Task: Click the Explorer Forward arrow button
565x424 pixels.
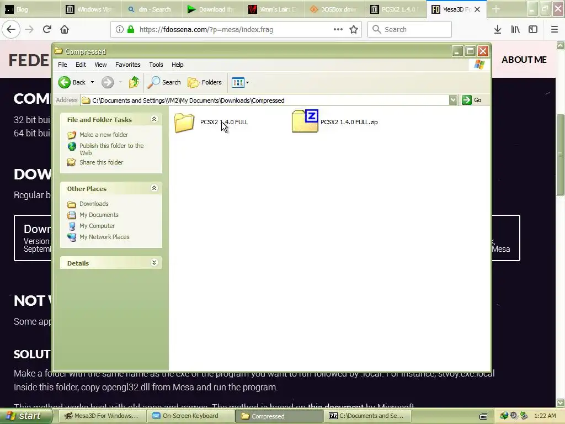Action: coord(108,82)
